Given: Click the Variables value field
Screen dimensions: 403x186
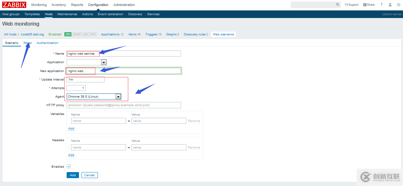Looking at the screenshot, I should 159,121.
